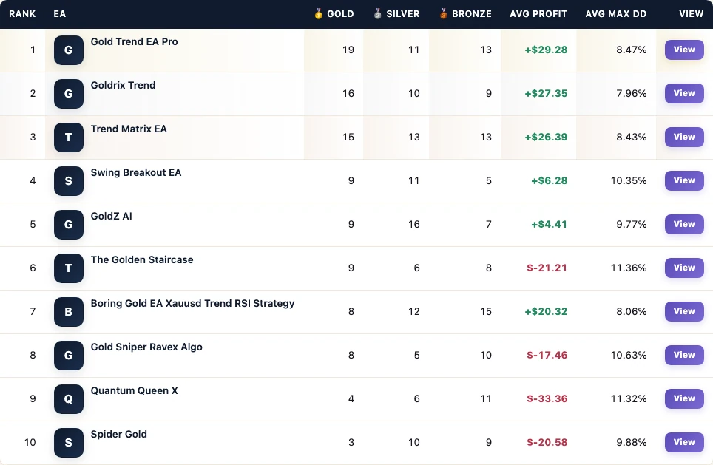Click the 7.96% max drawdown value
Screen dimensions: 713x465
pos(632,94)
